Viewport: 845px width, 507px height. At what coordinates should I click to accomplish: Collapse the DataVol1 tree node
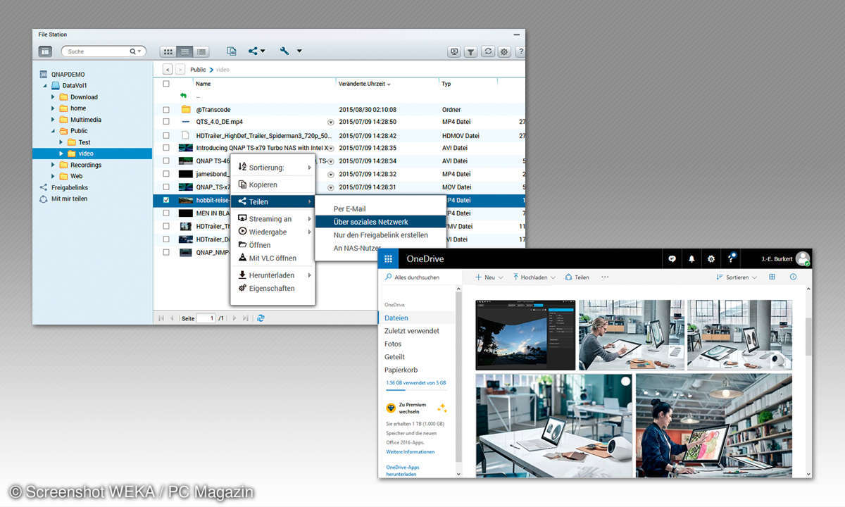[x=46, y=85]
